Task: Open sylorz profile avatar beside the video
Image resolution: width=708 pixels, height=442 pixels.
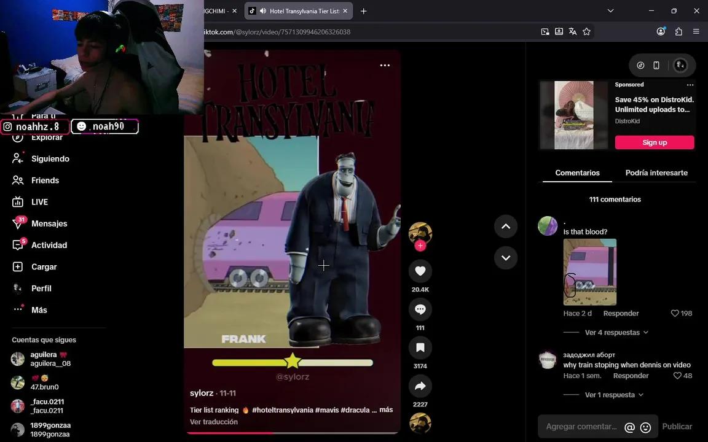Action: (x=420, y=233)
